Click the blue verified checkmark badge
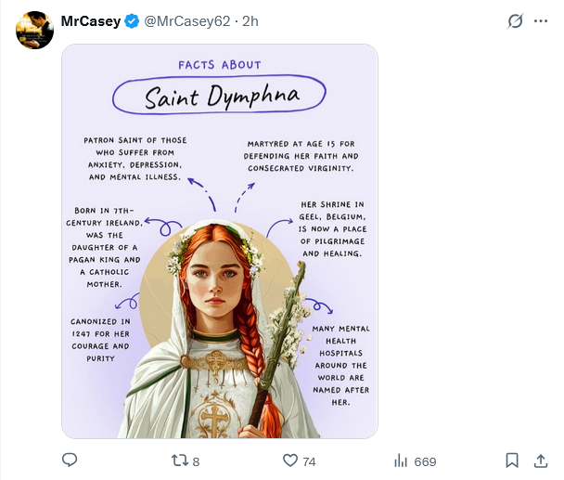Screen dimensions: 564x480 click(133, 21)
